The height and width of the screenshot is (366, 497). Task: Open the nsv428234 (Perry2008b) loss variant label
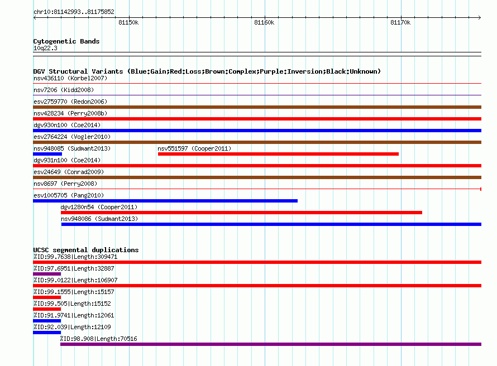coord(70,113)
